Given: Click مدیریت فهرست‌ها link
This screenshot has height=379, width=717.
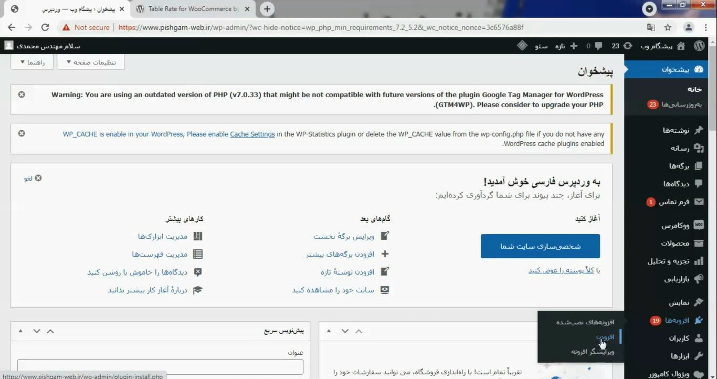Looking at the screenshot, I should (160, 254).
